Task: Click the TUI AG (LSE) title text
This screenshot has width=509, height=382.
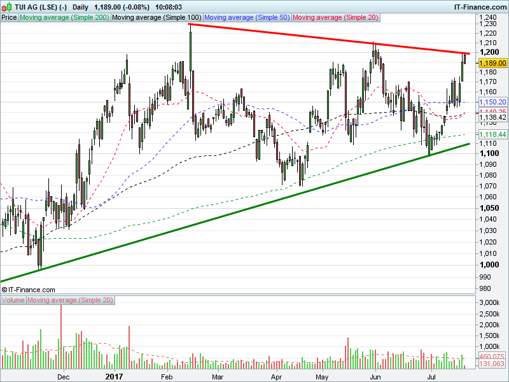Action: click(x=41, y=7)
